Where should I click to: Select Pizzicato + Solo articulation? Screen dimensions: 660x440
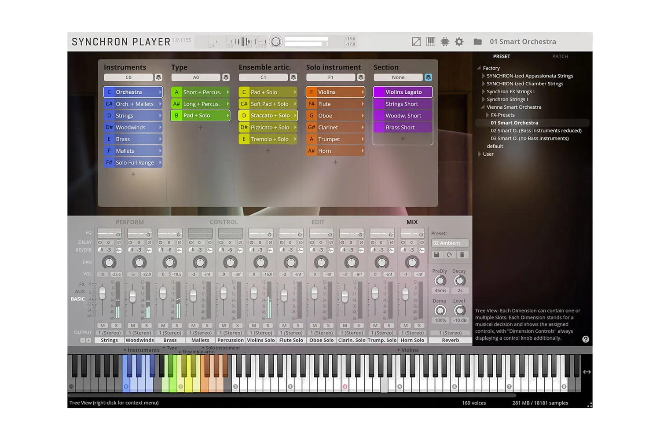[x=268, y=128]
